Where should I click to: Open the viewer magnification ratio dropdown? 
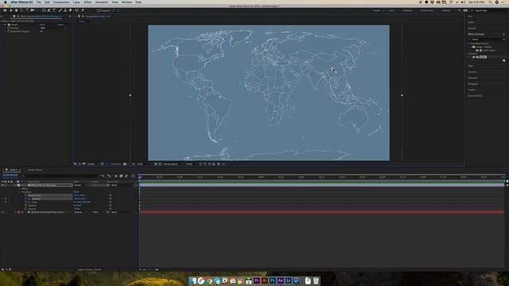pyautogui.click(x=92, y=164)
